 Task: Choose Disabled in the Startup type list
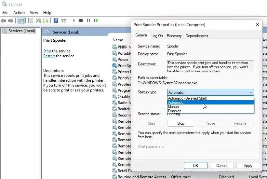point(175,111)
